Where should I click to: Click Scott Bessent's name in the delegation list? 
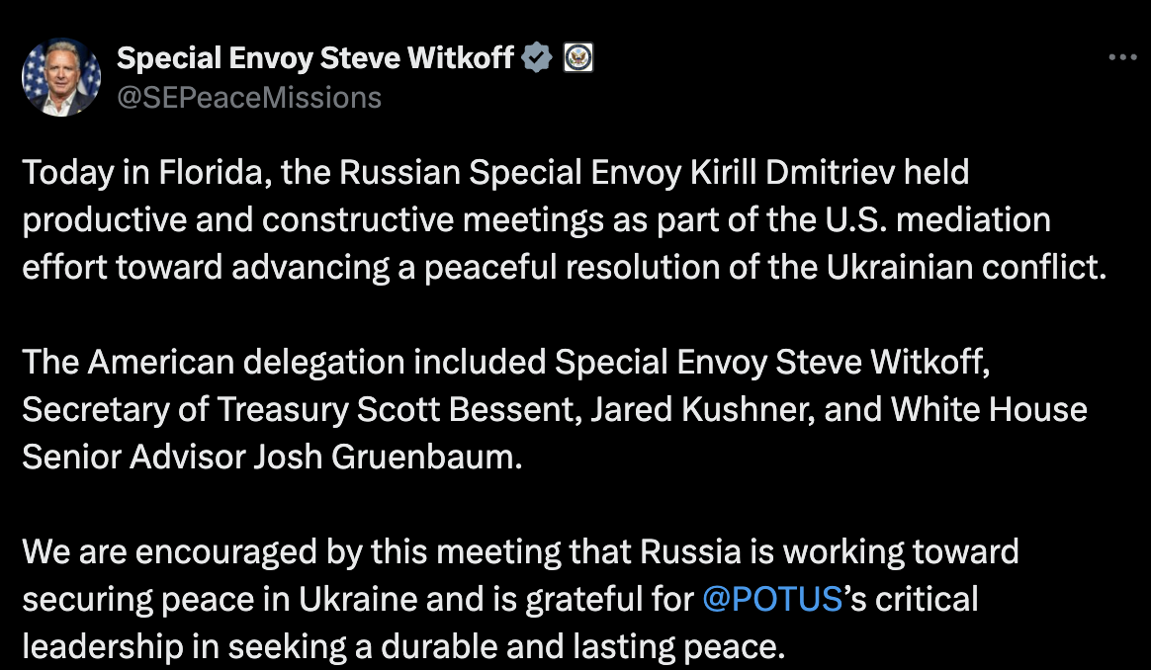(467, 409)
